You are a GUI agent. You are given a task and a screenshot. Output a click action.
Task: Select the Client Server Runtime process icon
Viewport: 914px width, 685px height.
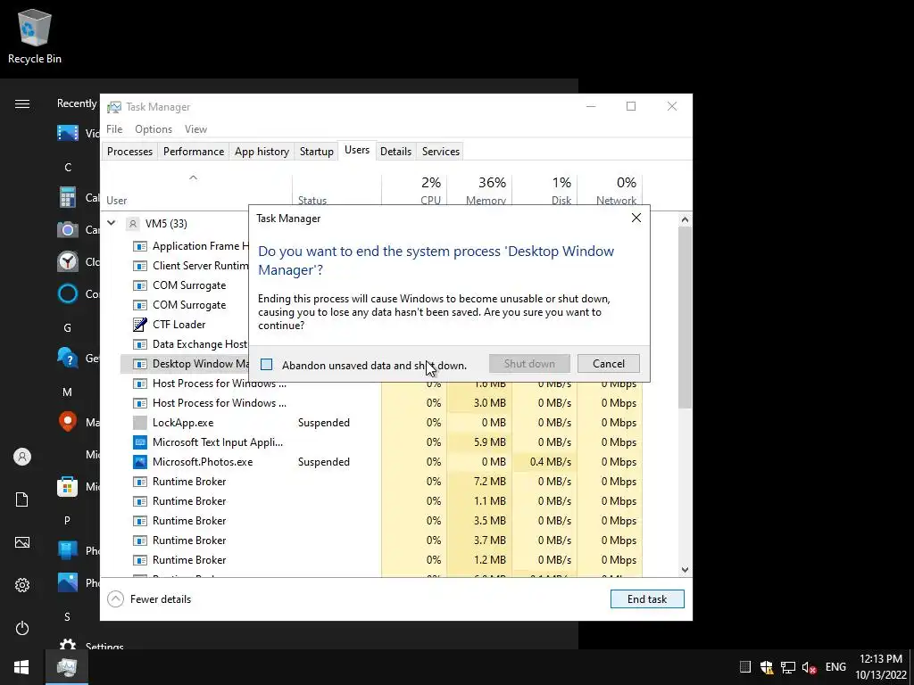point(140,266)
